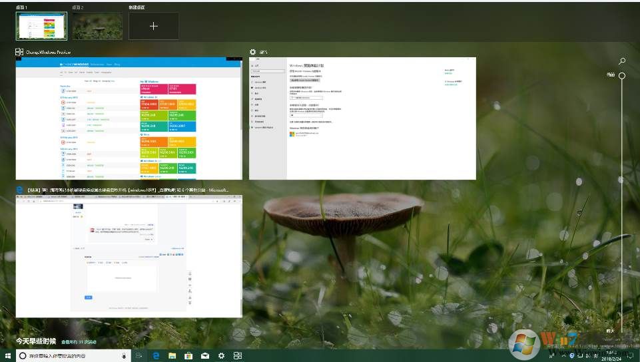The image size is (640, 362).
Task: Click the microphone icon in the search box
Action: (x=125, y=356)
